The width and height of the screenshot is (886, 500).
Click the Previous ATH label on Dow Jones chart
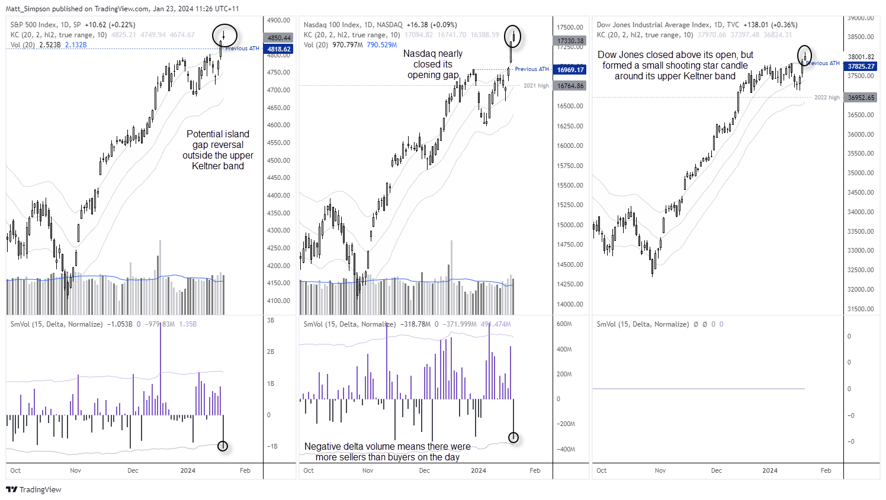[823, 63]
